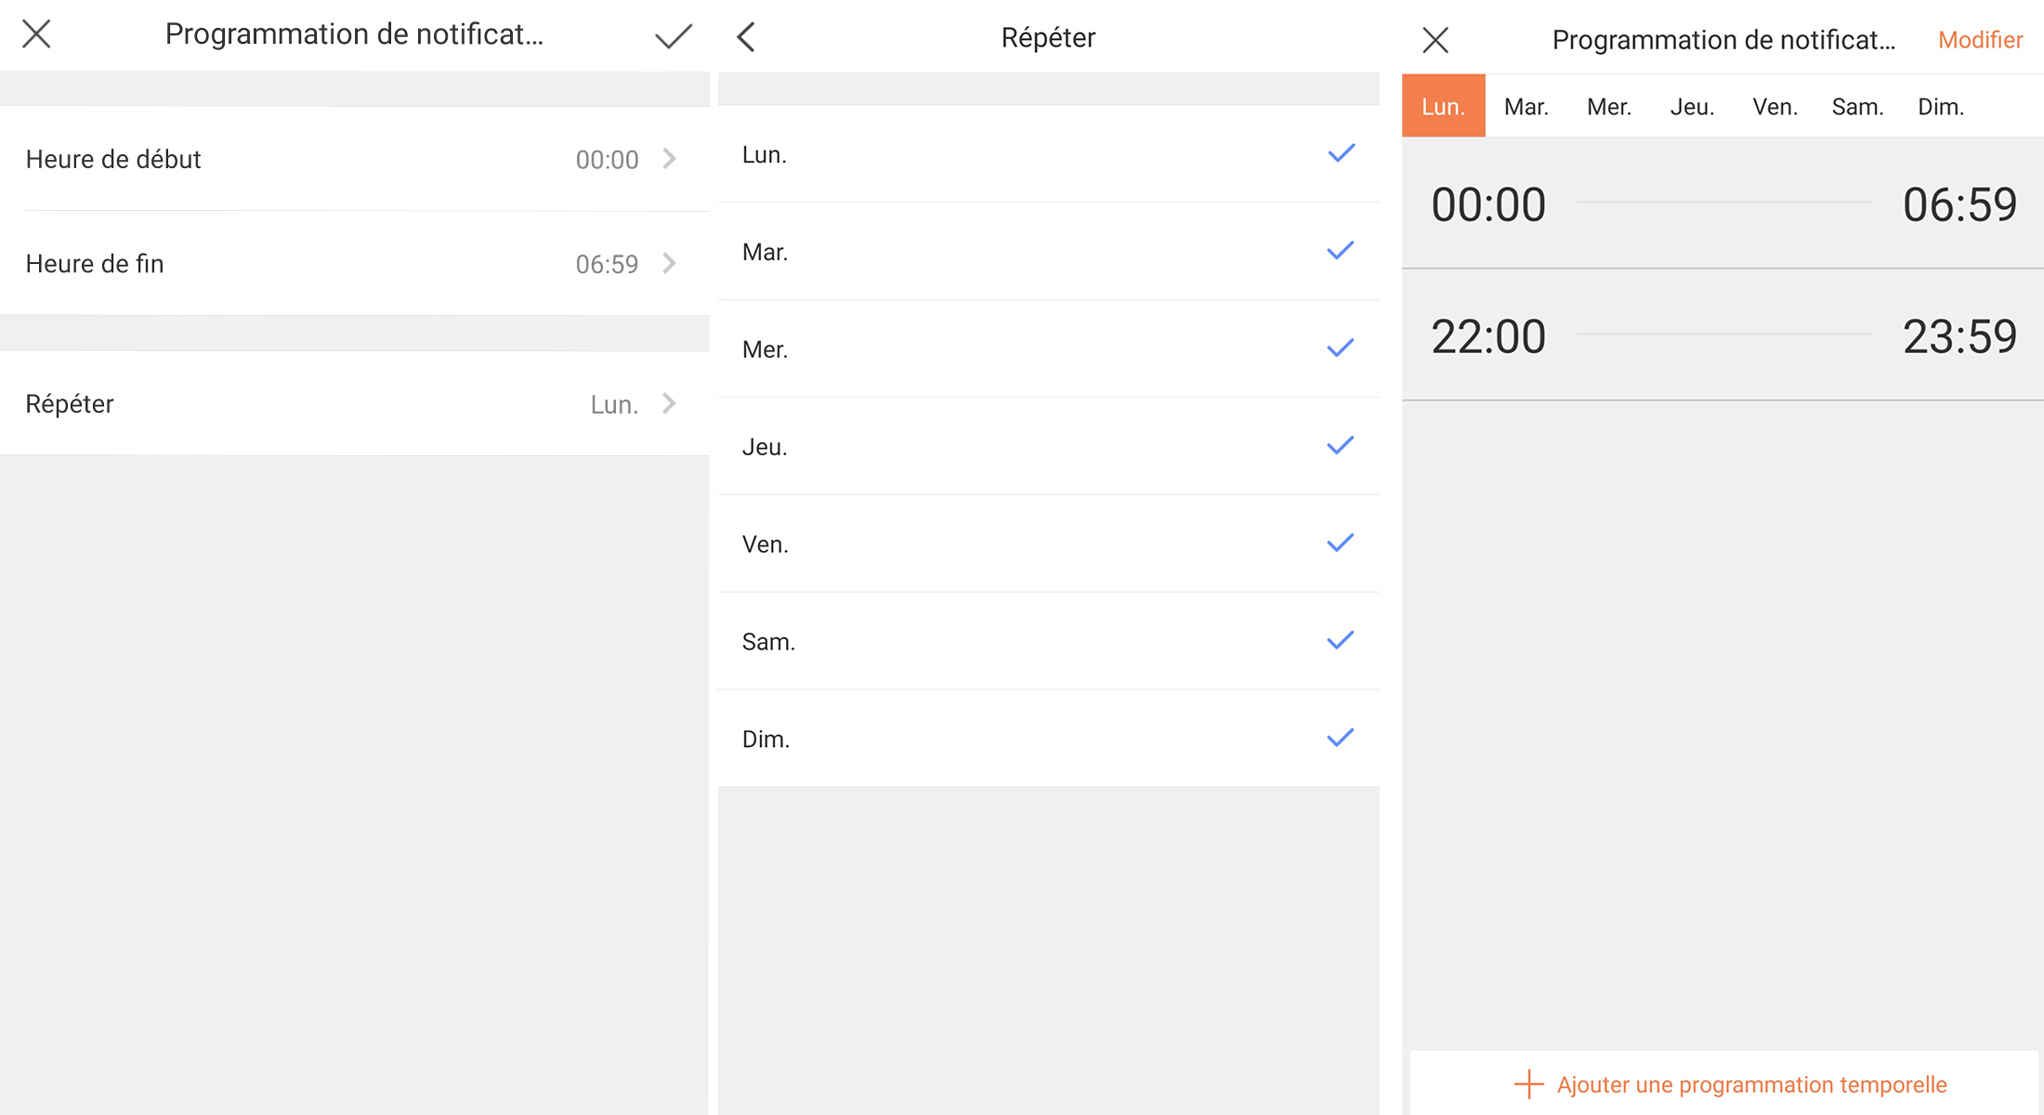This screenshot has height=1115, width=2044.
Task: Deselect Dim. in the repeat list
Action: point(1340,739)
